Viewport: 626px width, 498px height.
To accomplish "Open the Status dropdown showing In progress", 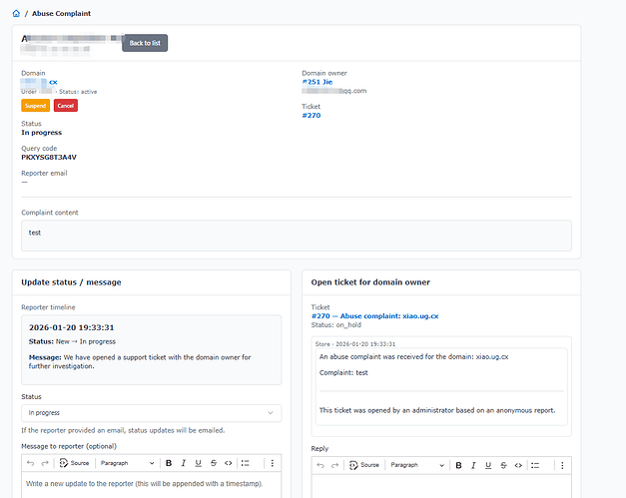I will [152, 413].
